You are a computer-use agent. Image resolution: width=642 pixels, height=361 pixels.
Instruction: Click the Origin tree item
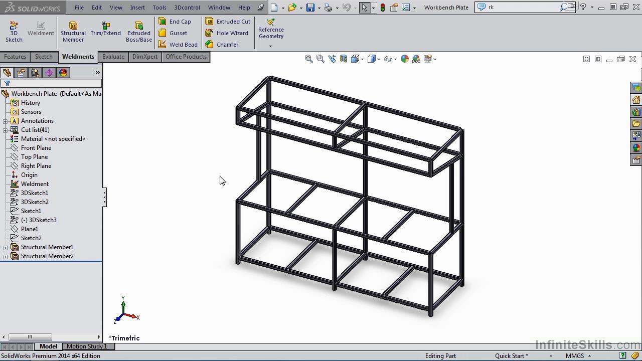tap(29, 175)
